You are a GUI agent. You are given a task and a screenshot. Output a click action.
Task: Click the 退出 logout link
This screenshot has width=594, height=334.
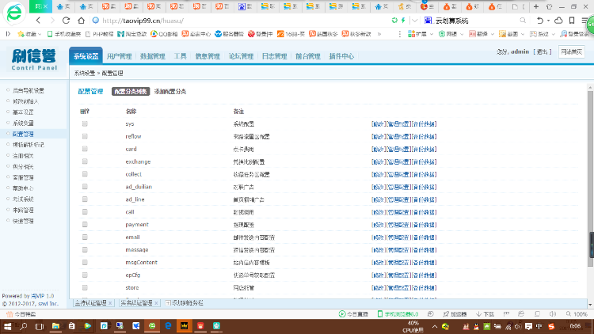click(x=542, y=52)
